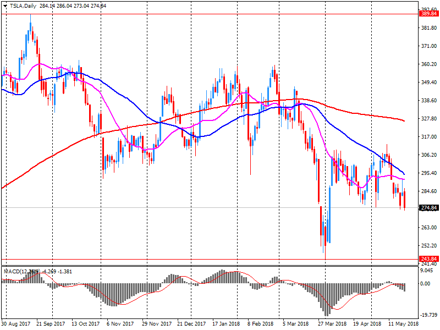Click the black 274.84 current price tag
440x330 pixels.
tap(428, 208)
